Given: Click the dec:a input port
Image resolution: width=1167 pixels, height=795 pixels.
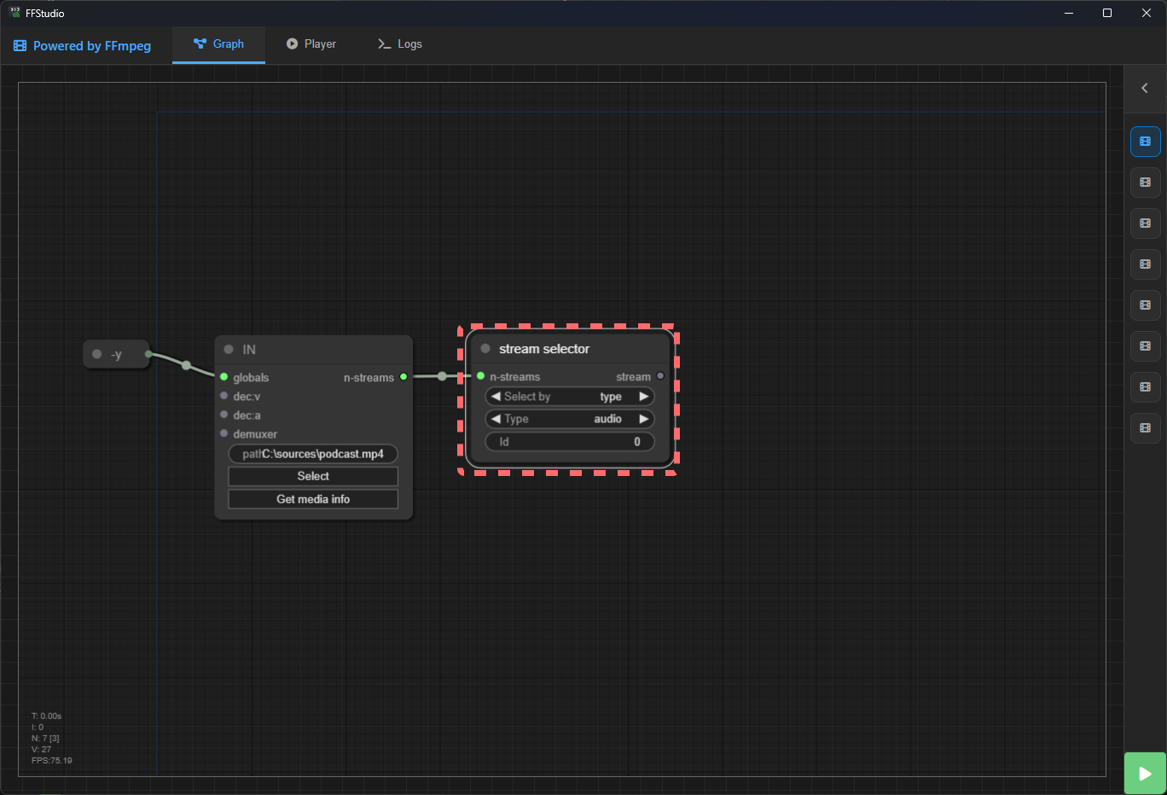Looking at the screenshot, I should tap(224, 415).
